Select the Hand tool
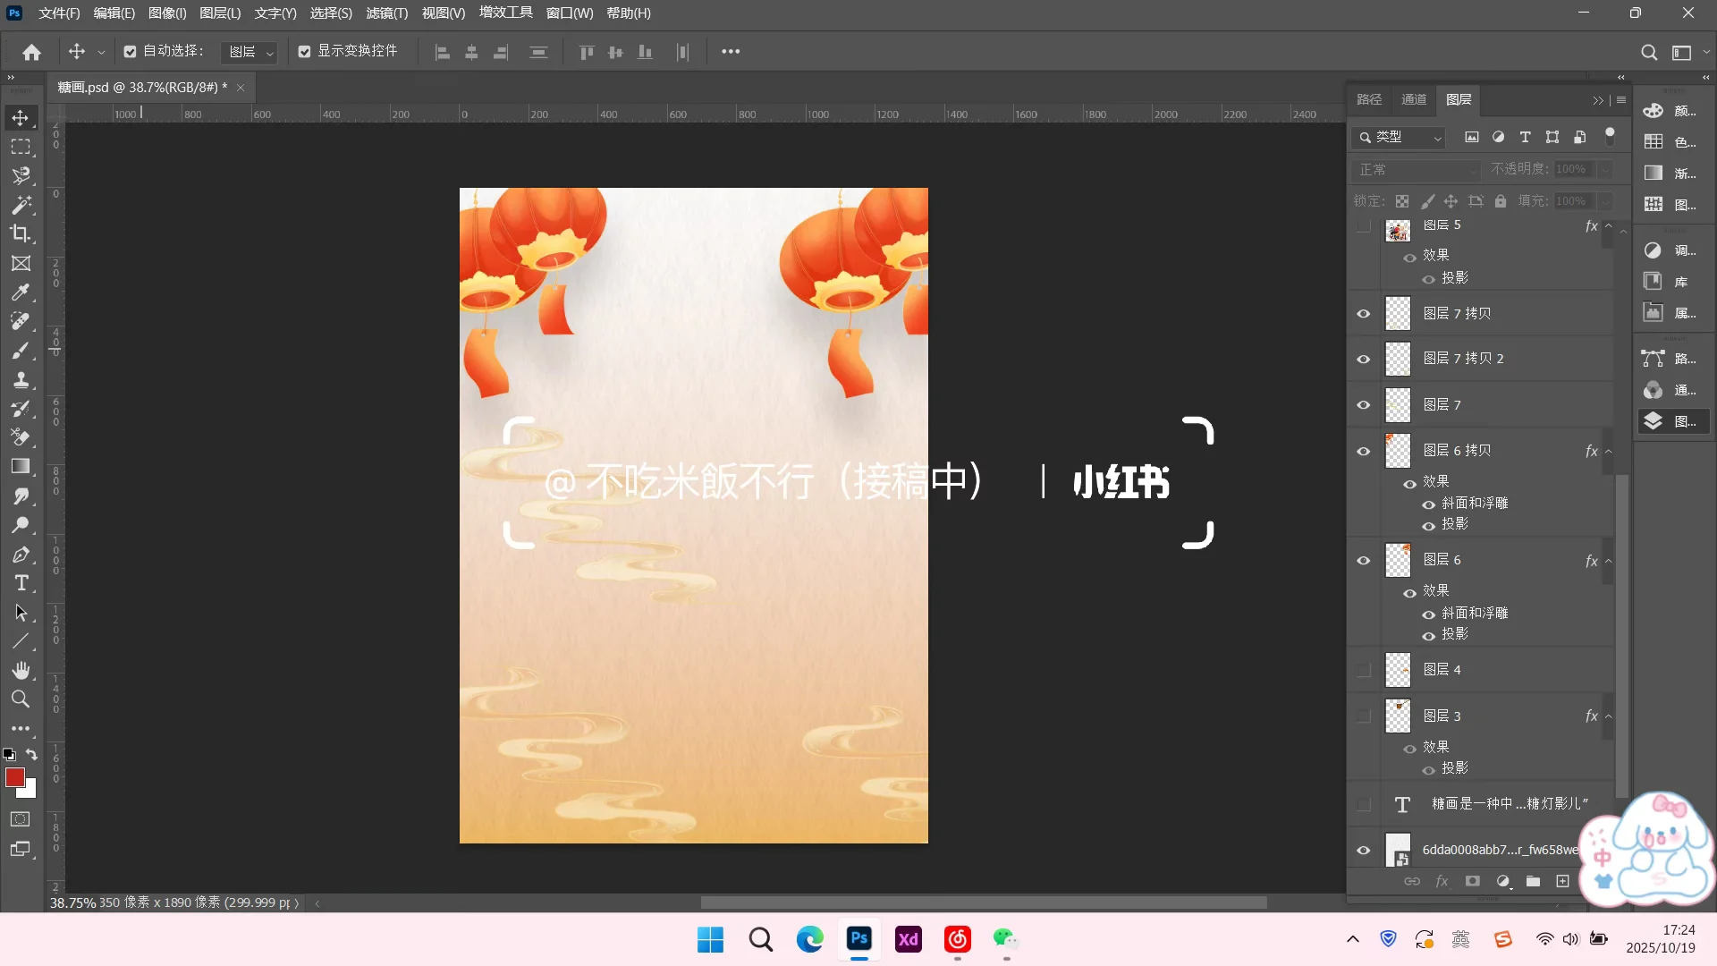The width and height of the screenshot is (1717, 966). [x=21, y=670]
